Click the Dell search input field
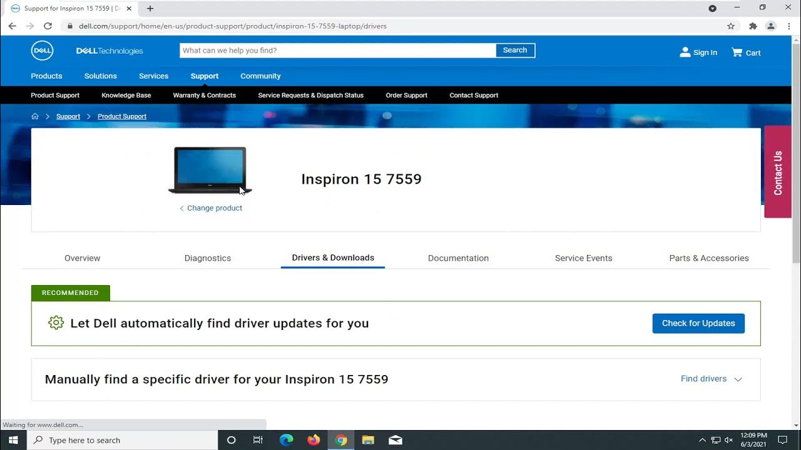The height and width of the screenshot is (450, 801). pyautogui.click(x=338, y=51)
